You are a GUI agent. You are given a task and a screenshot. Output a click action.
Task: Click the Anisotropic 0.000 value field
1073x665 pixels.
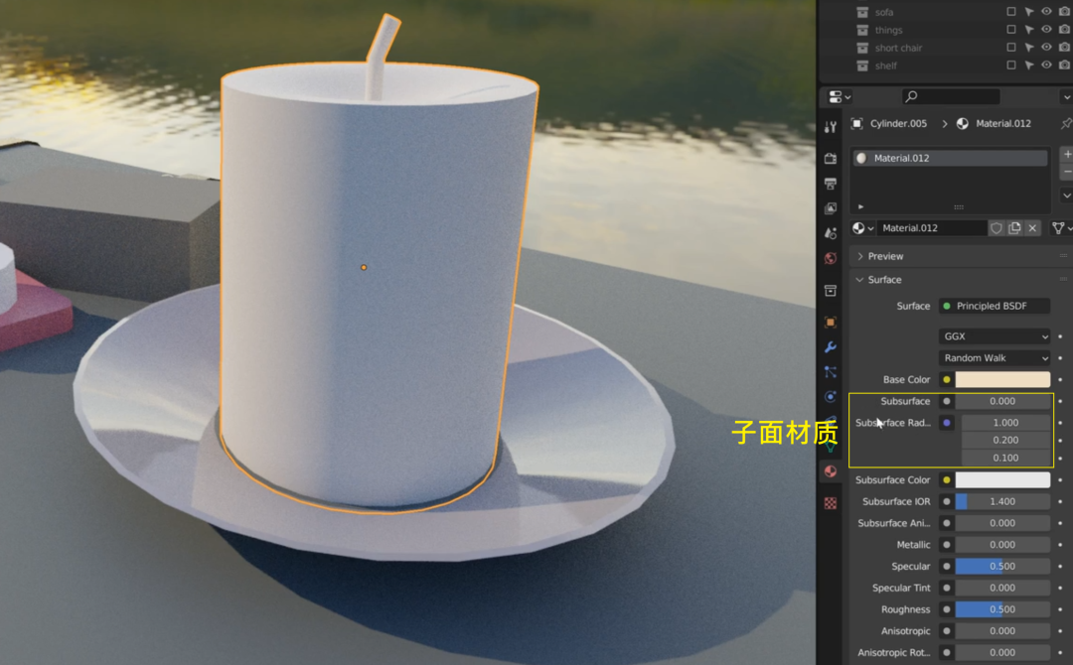click(x=1002, y=631)
